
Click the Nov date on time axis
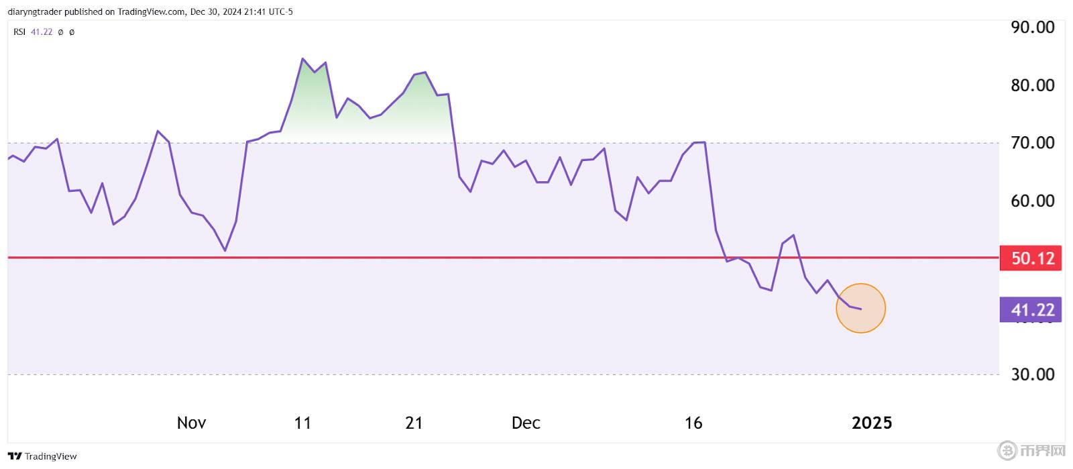click(x=191, y=423)
